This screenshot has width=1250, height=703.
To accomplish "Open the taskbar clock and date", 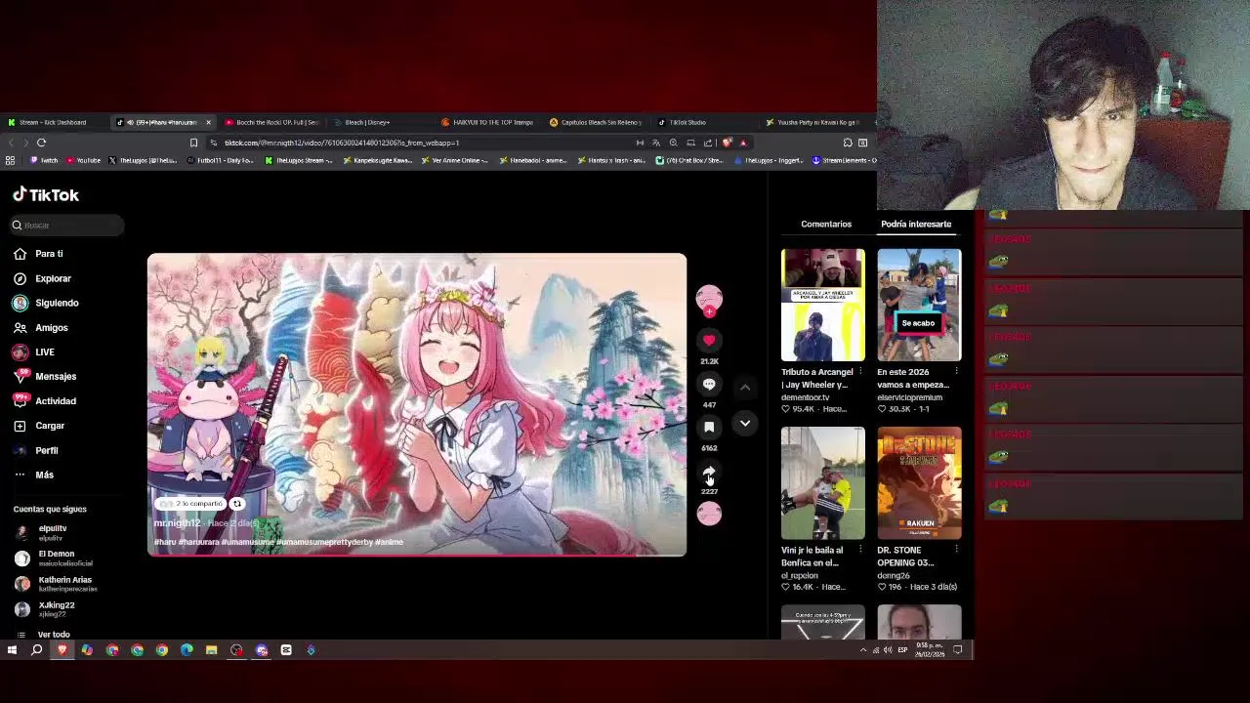I will coord(928,650).
